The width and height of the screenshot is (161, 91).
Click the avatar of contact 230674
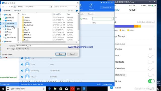pos(27,64)
